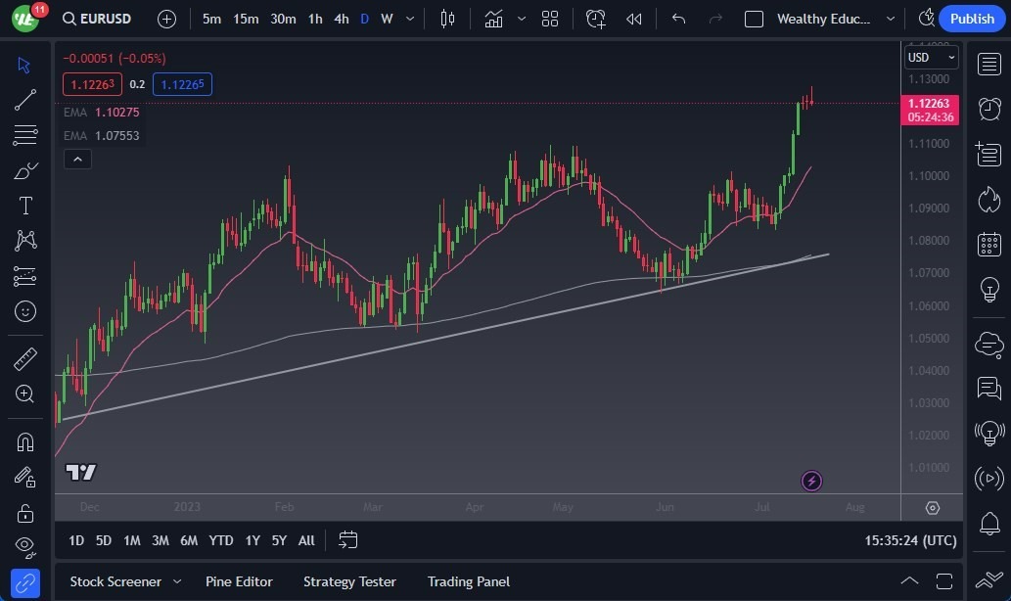Select the Measure ruler tool

(x=25, y=359)
